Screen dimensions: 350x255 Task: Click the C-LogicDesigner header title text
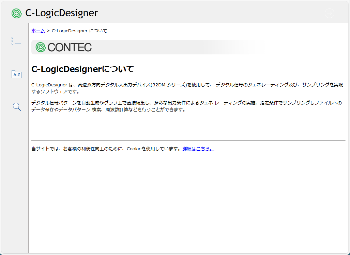point(62,13)
